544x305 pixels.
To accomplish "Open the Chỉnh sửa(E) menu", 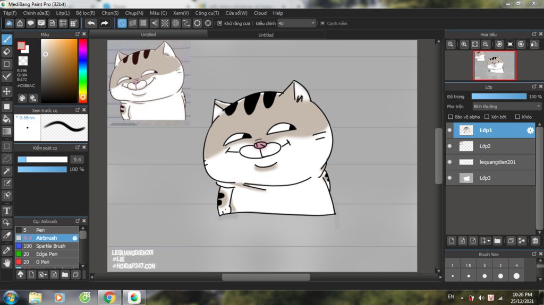I will tap(37, 13).
